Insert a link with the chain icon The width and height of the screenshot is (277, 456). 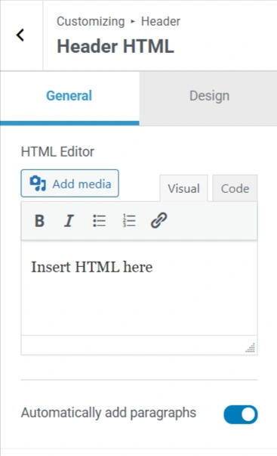click(x=159, y=221)
